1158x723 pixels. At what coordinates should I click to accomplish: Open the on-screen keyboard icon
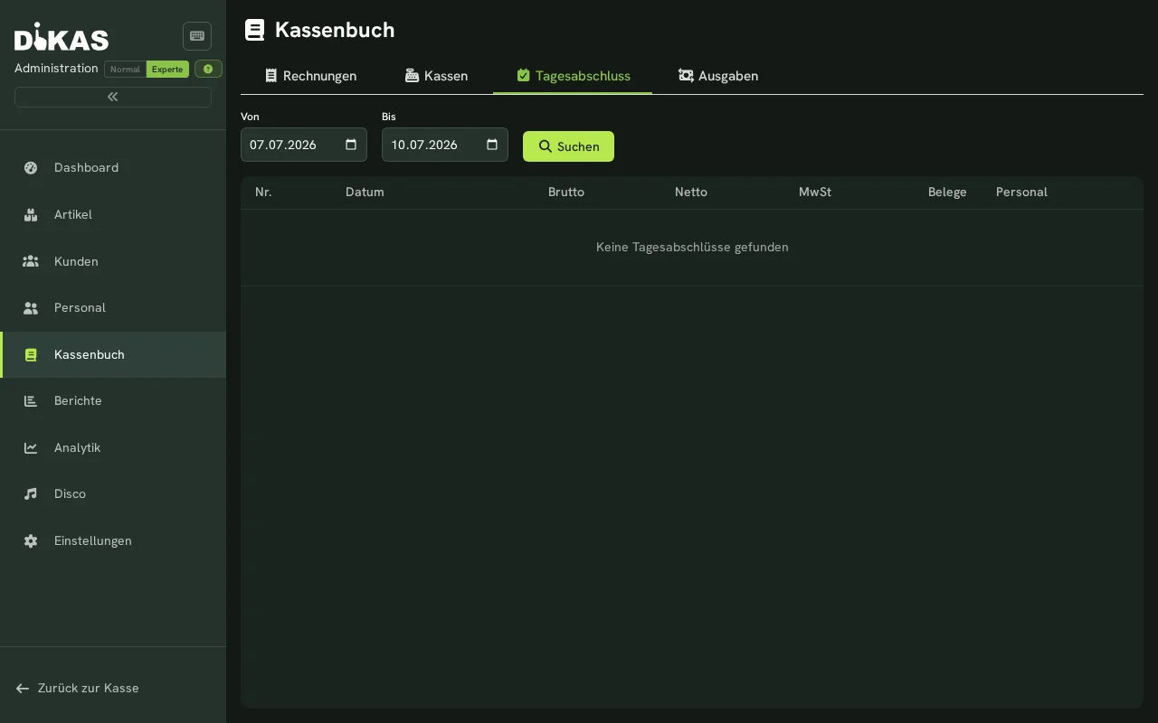[x=197, y=36]
